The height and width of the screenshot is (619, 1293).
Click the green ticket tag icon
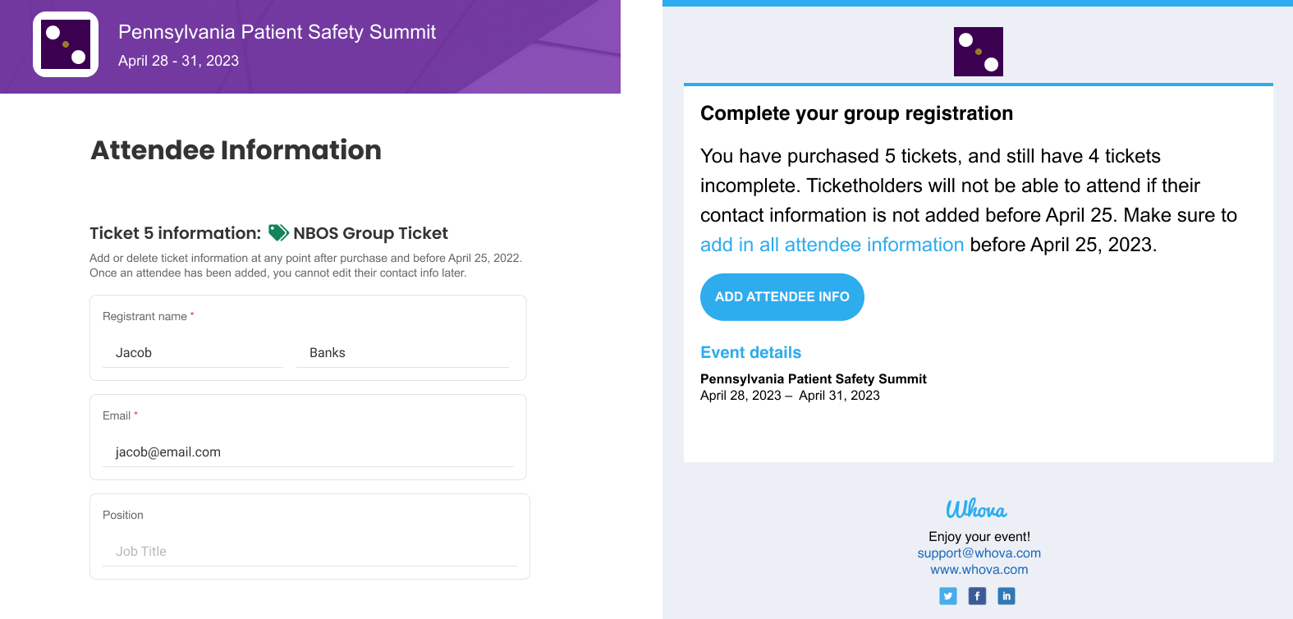pyautogui.click(x=278, y=233)
